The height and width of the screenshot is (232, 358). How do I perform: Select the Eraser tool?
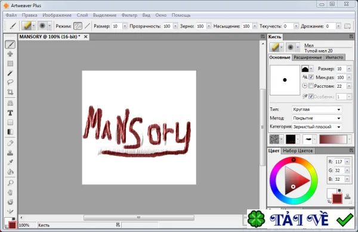[x=10, y=143]
